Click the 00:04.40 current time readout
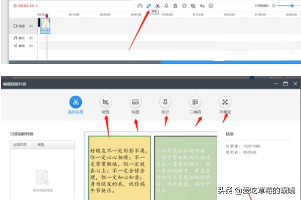The image size is (301, 200). pyautogui.click(x=26, y=6)
